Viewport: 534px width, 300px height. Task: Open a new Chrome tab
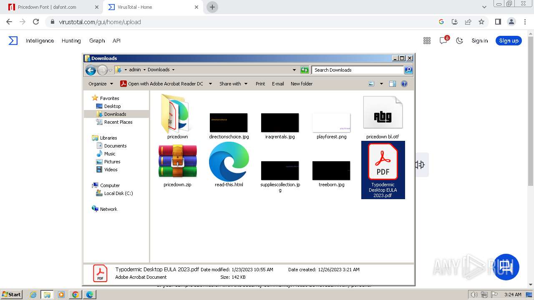(212, 7)
